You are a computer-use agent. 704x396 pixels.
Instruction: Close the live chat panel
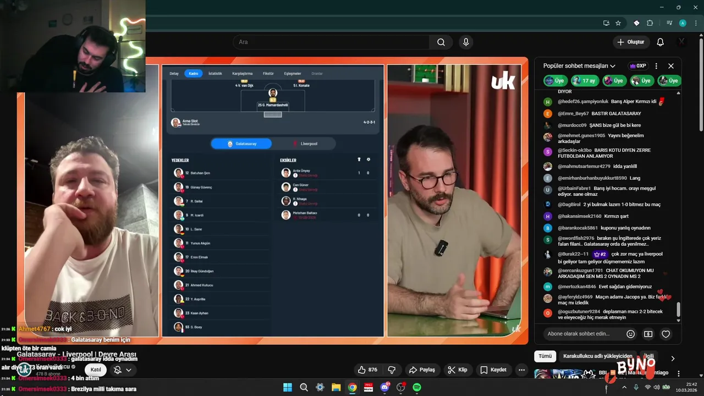tap(671, 66)
